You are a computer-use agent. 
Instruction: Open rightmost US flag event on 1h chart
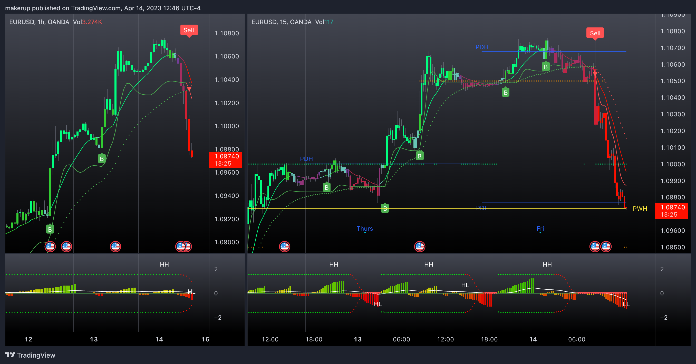click(x=188, y=246)
